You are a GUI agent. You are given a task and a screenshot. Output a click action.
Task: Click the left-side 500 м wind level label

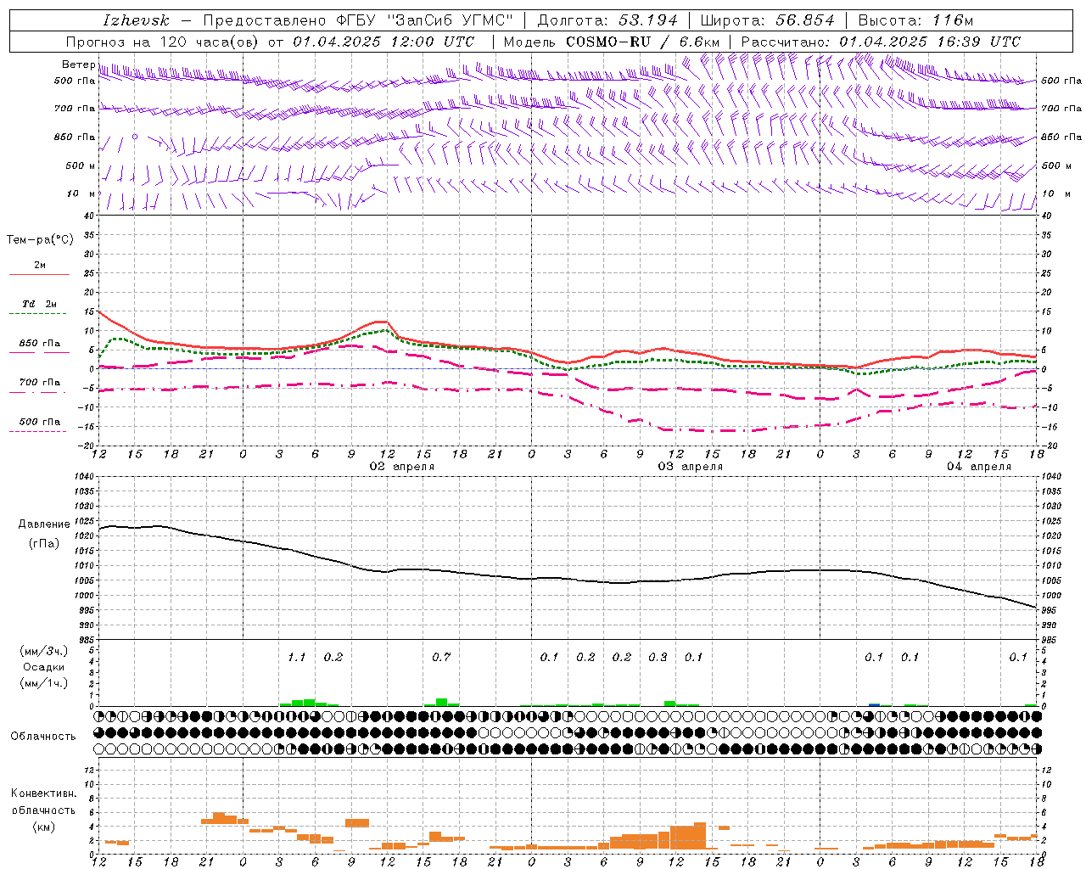click(81, 165)
